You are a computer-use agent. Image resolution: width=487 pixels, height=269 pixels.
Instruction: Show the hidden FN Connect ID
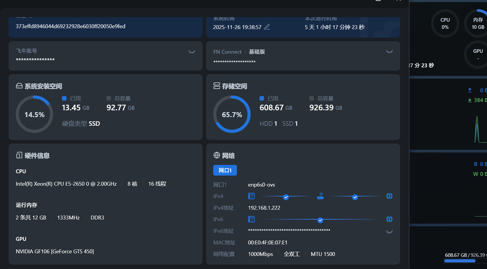pos(389,52)
